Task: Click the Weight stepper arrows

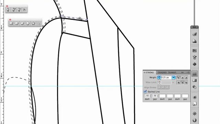Action: [159, 77]
